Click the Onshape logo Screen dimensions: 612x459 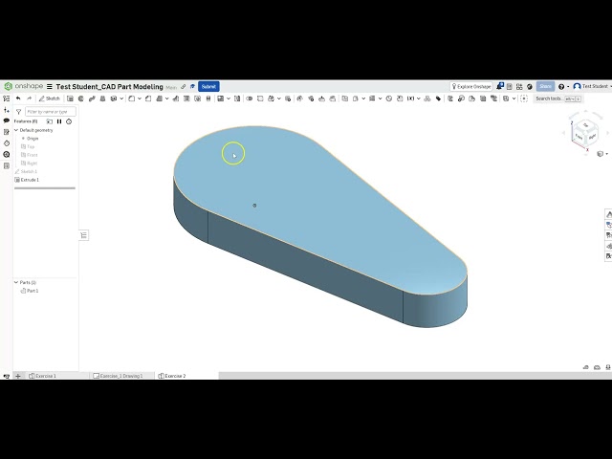(23, 86)
